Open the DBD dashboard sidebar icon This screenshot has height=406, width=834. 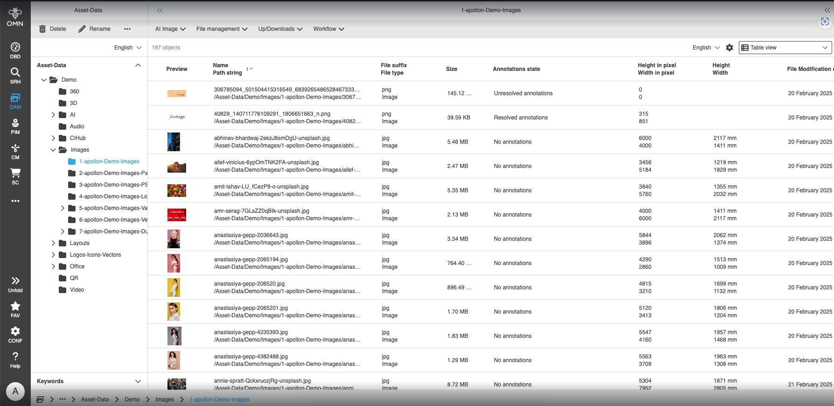point(15,50)
